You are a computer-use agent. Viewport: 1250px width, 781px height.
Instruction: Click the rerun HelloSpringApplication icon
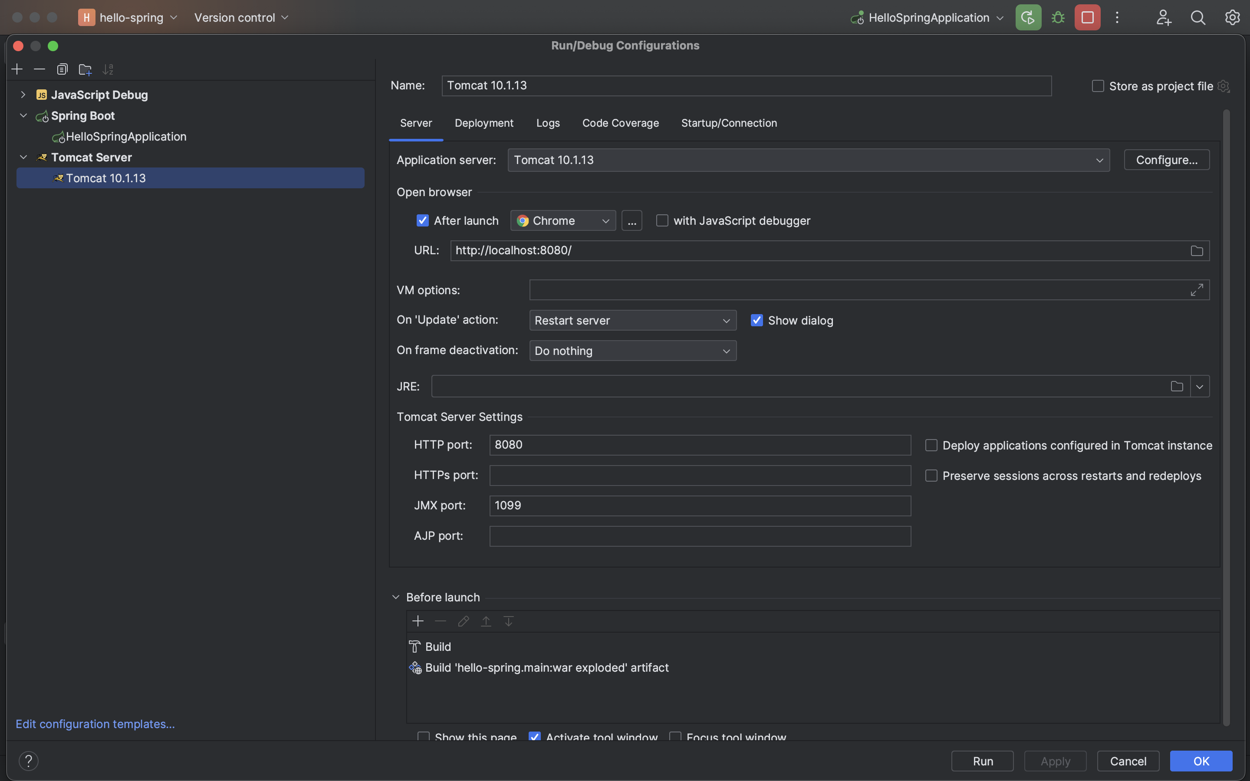[x=1028, y=17]
